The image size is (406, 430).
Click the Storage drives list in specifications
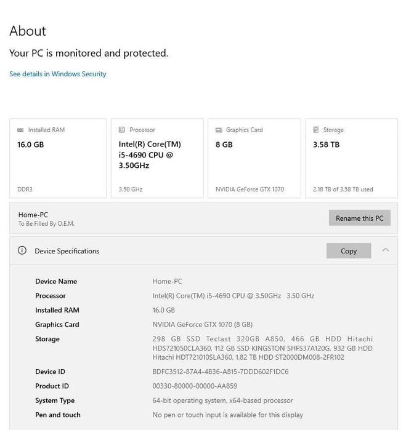(262, 348)
